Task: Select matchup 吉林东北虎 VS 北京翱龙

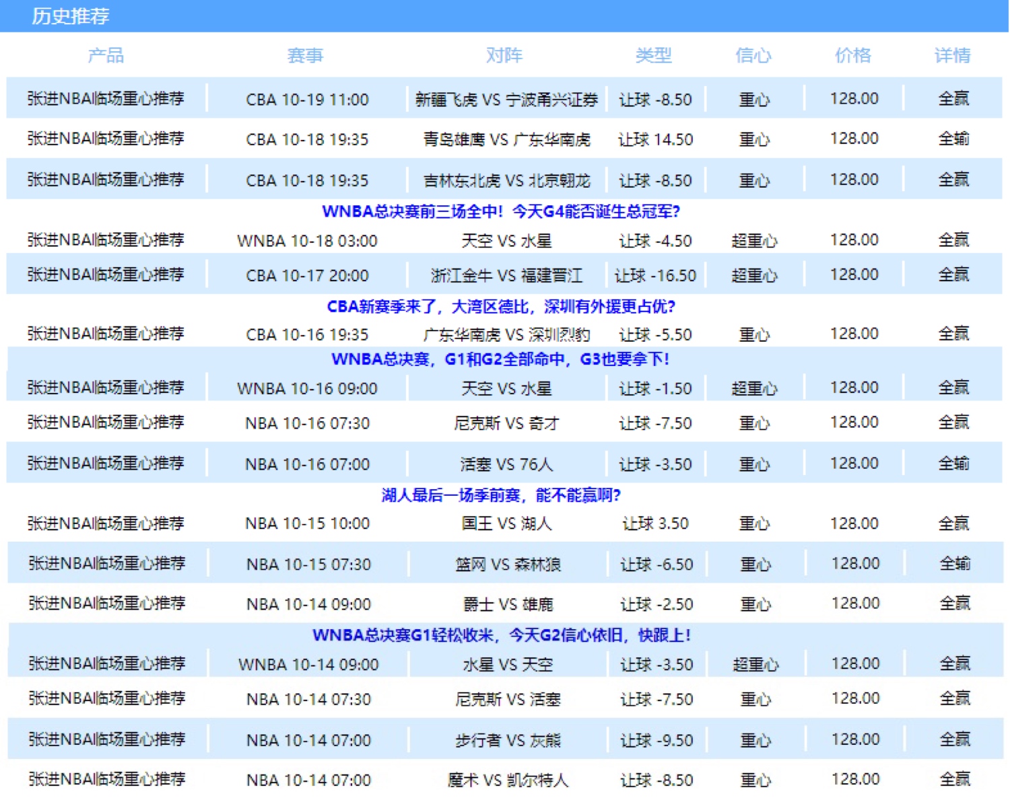Action: pos(506,180)
